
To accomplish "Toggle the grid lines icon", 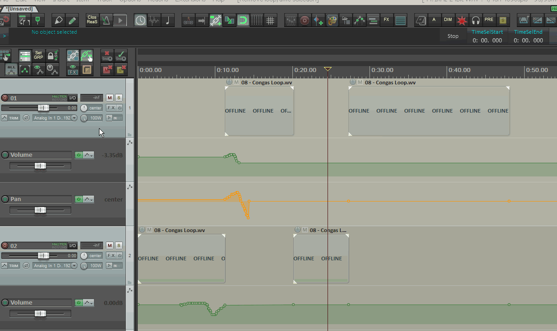I will click(271, 20).
